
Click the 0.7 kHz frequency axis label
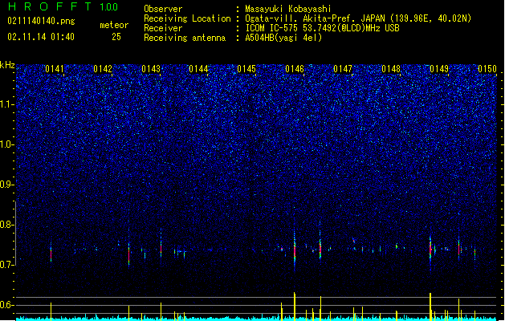7,265
